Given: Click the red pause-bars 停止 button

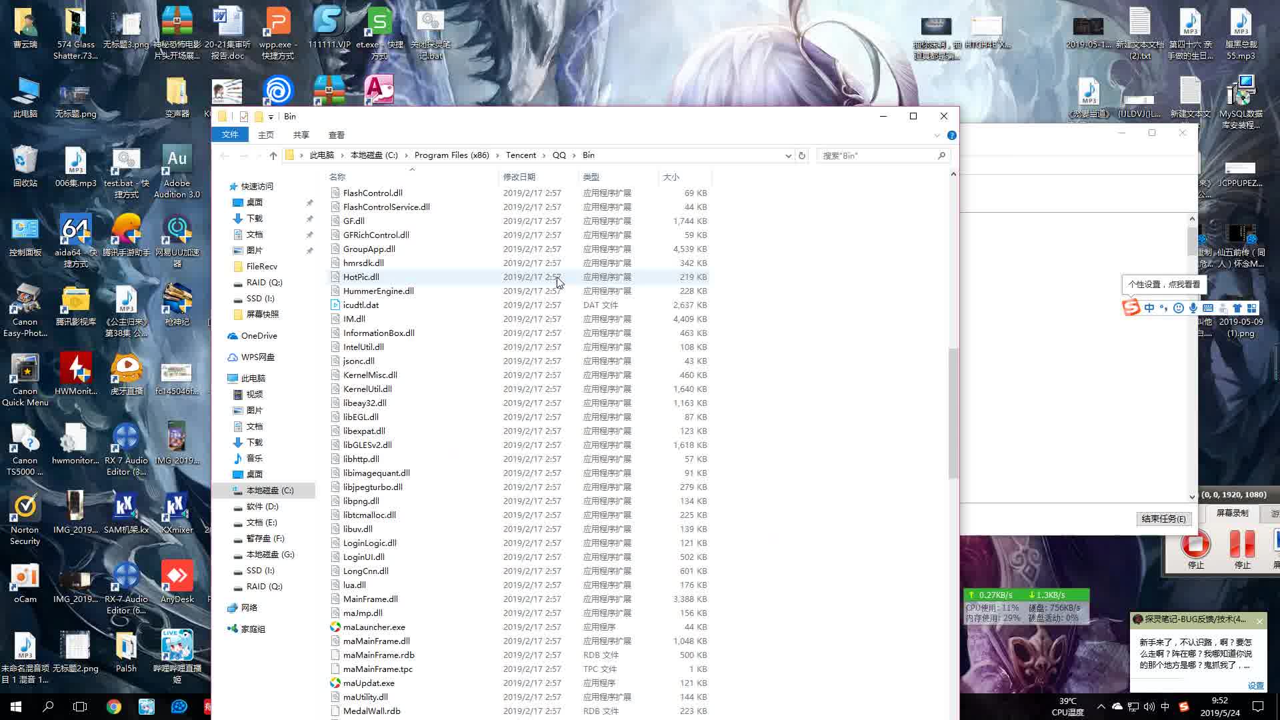Looking at the screenshot, I should pos(1242,545).
